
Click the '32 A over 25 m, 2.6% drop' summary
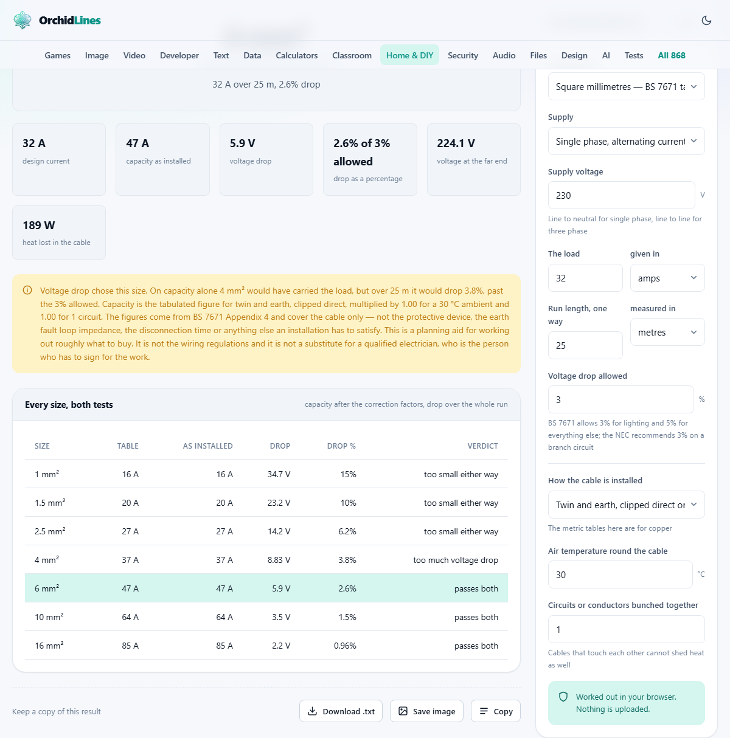[x=266, y=84]
